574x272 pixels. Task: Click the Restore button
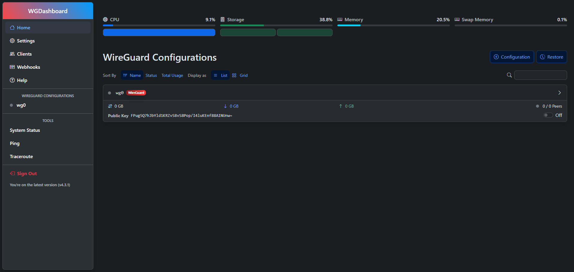pyautogui.click(x=552, y=57)
